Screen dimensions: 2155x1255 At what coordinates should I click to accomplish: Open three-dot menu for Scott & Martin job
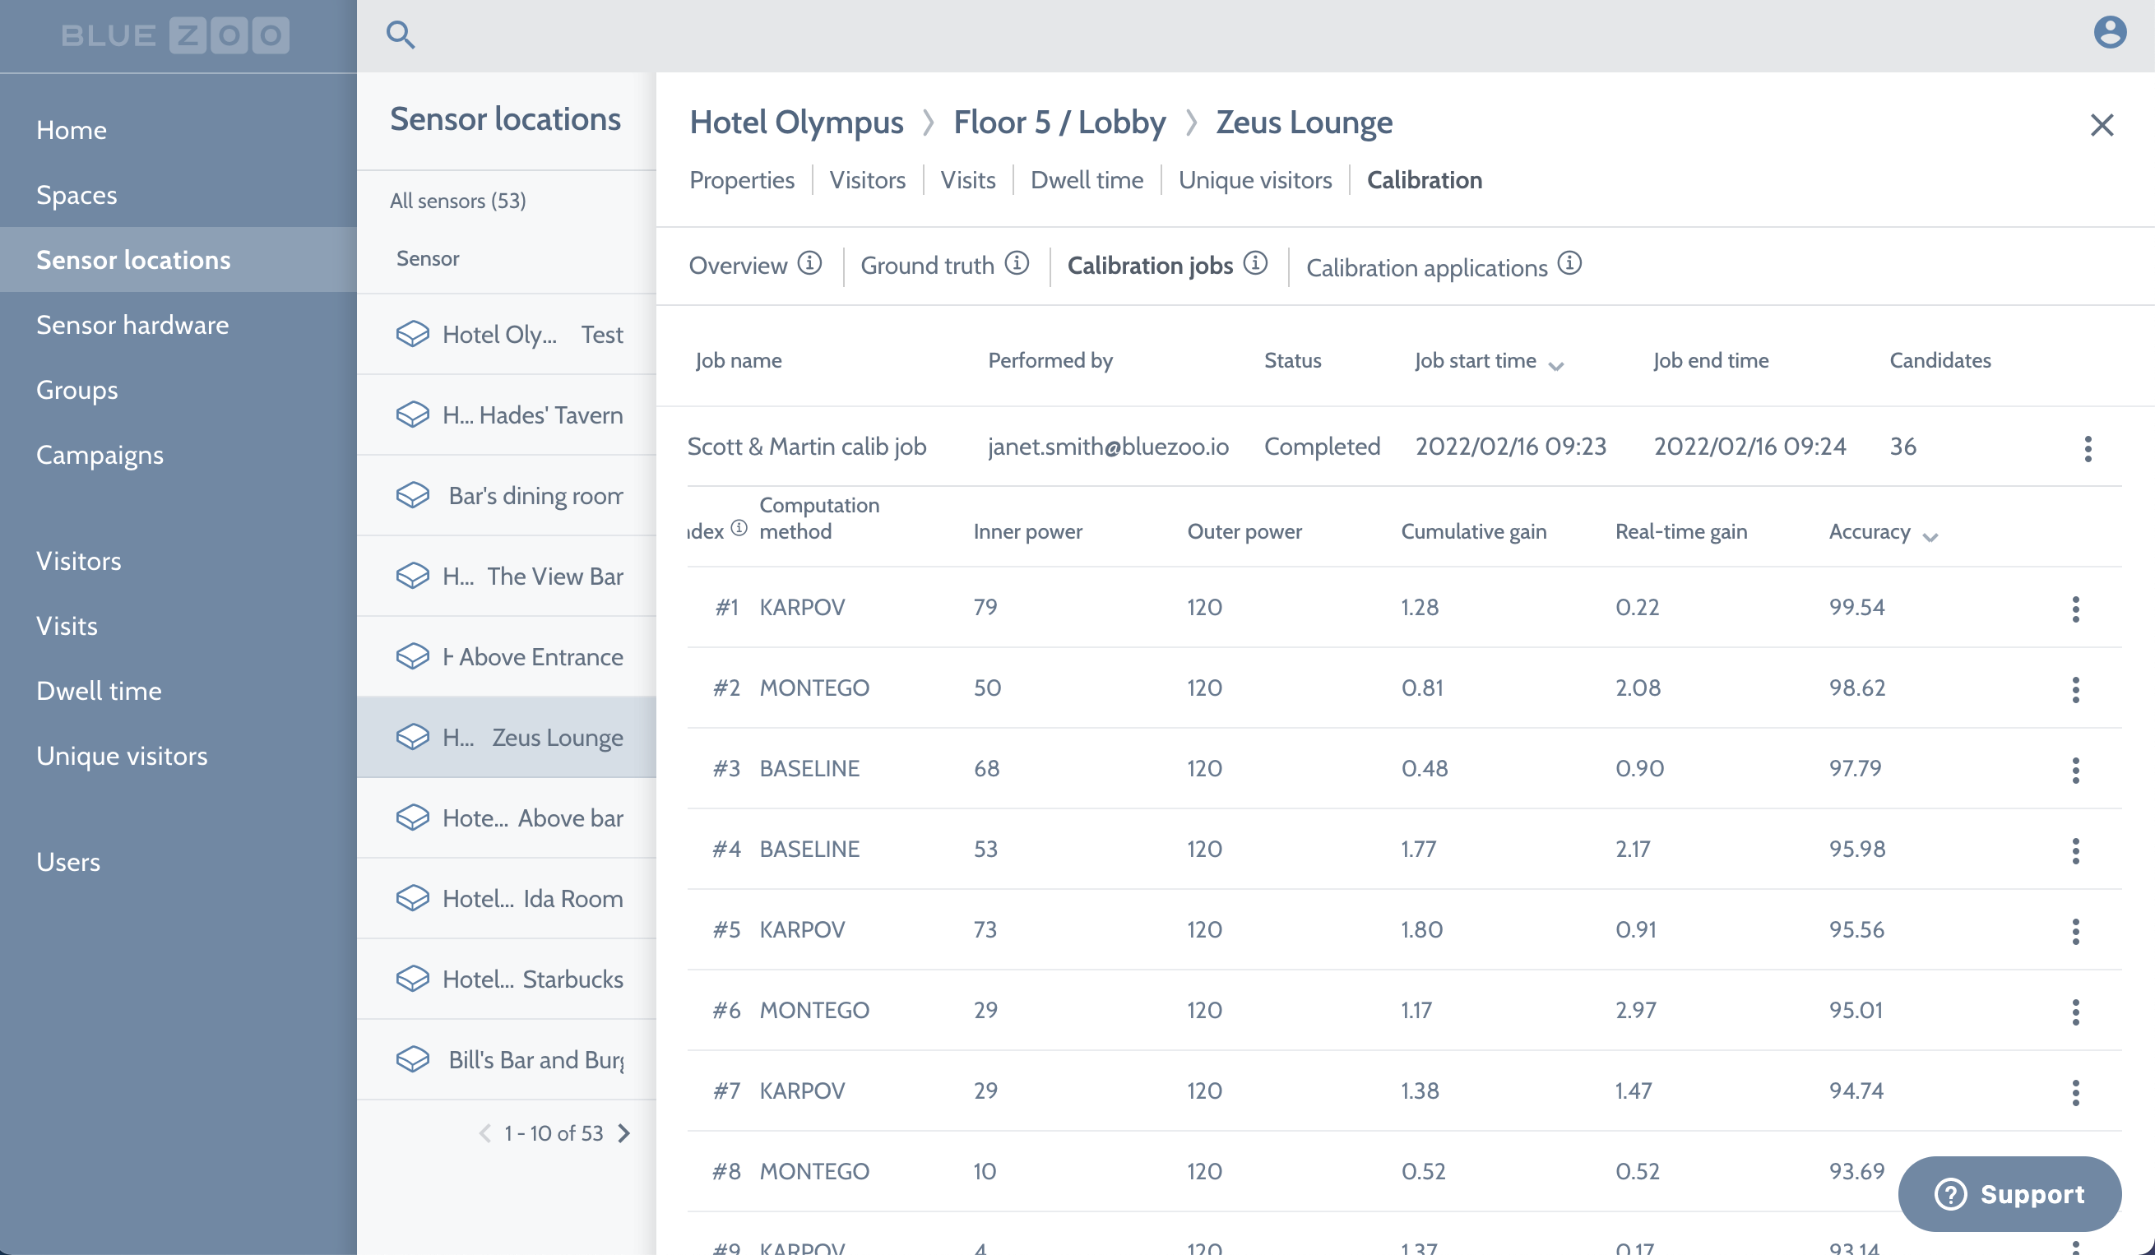2088,448
